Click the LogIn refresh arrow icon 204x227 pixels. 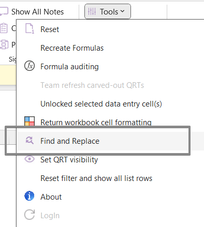(x=30, y=215)
